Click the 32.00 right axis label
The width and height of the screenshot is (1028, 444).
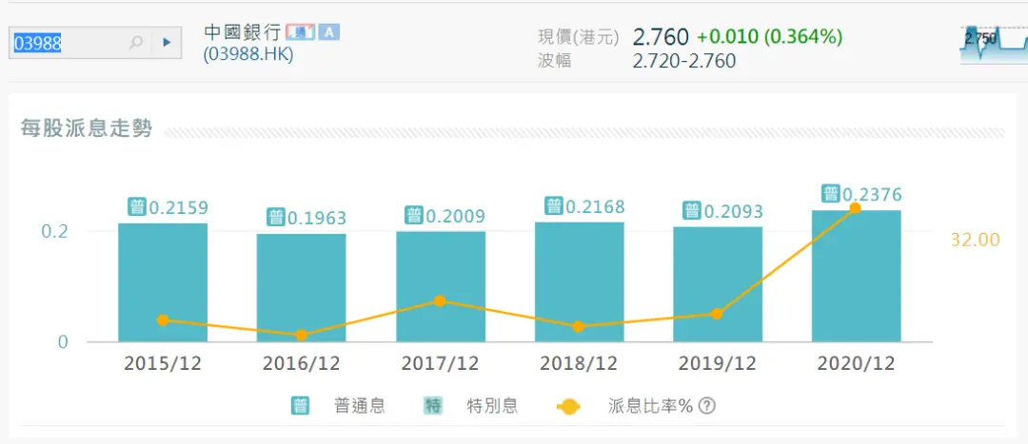point(976,241)
